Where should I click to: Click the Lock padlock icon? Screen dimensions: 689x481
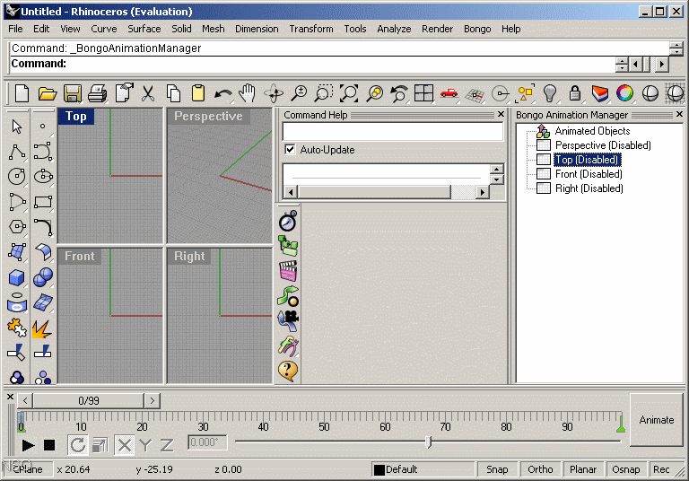(575, 93)
